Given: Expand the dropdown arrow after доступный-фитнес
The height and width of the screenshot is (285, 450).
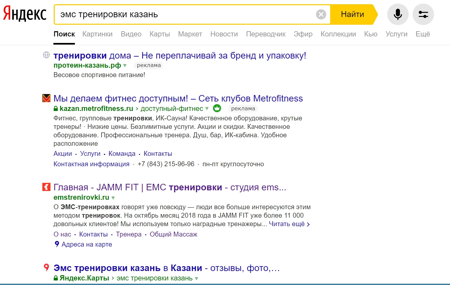Looking at the screenshot, I should coord(207,109).
